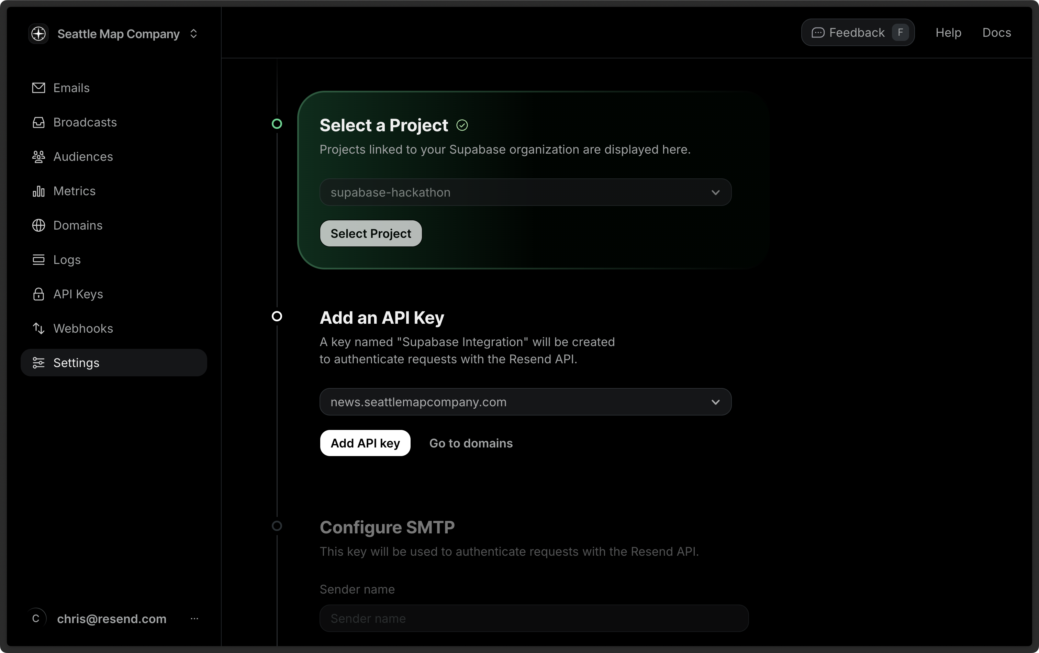Viewport: 1039px width, 653px height.
Task: Follow the Go to domains link
Action: click(471, 443)
